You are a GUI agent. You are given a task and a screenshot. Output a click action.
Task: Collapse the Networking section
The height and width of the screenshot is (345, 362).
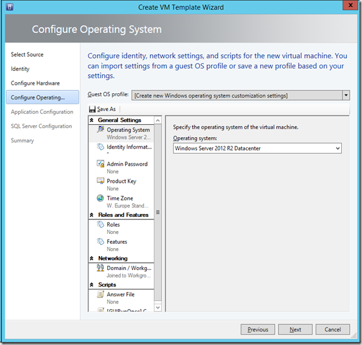[x=91, y=258]
